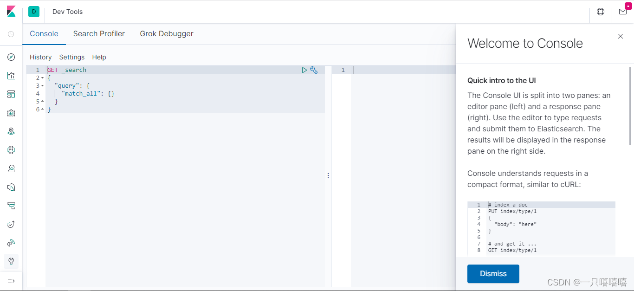This screenshot has height=291, width=634.
Task: Open the D space avatar
Action: (33, 12)
